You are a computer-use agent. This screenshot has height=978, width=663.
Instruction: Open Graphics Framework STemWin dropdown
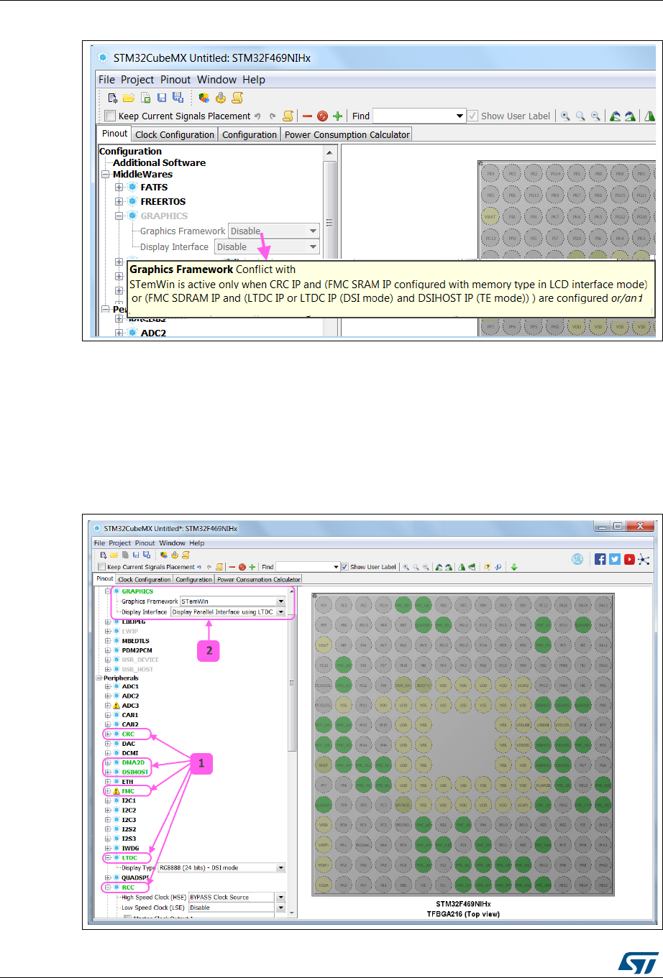pos(232,601)
